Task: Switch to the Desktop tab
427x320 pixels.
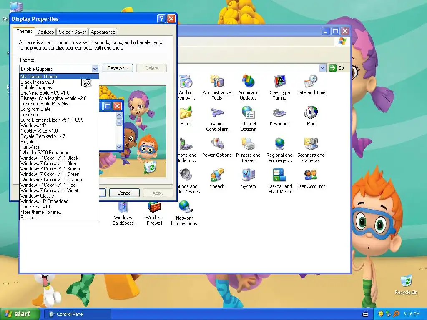Action: [x=45, y=32]
